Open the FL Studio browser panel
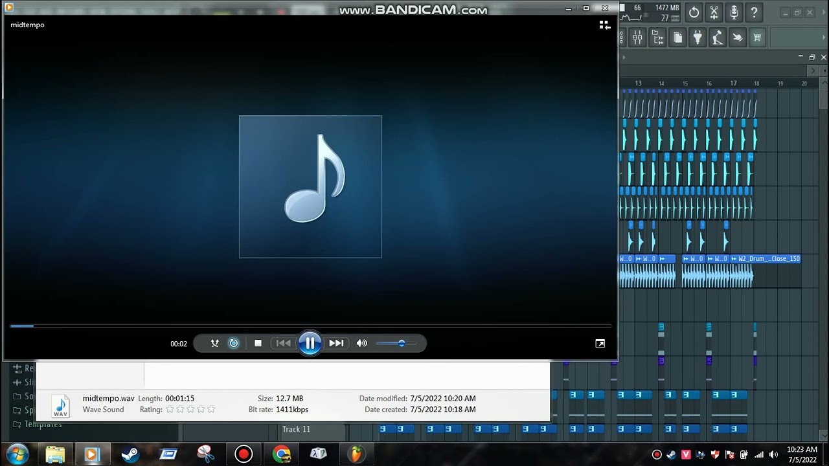This screenshot has height=466, width=829. [657, 38]
